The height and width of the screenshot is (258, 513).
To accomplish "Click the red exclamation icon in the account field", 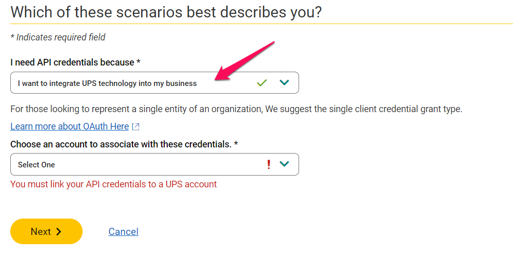I will 269,164.
